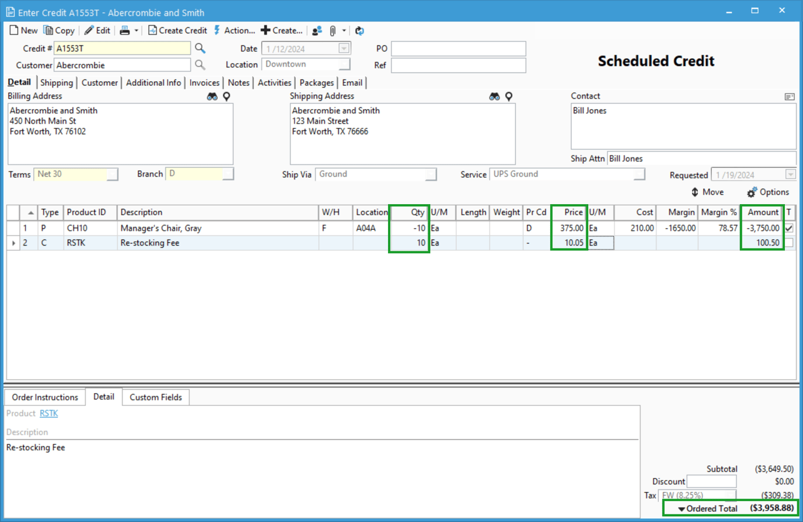Click the Ship Attn field
Viewport: 803px width, 522px height.
point(701,159)
